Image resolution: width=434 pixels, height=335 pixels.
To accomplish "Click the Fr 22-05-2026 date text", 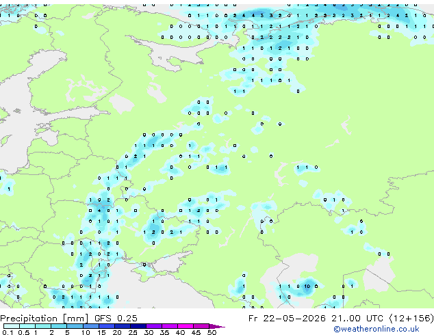I will click(x=287, y=319).
